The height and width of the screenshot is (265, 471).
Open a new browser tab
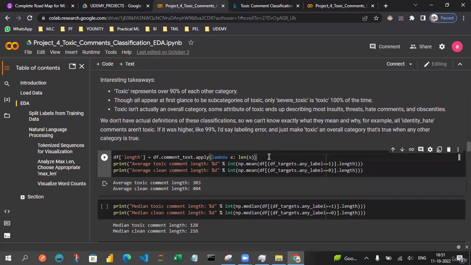click(386, 6)
